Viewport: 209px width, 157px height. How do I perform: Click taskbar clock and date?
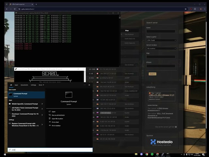197,155
